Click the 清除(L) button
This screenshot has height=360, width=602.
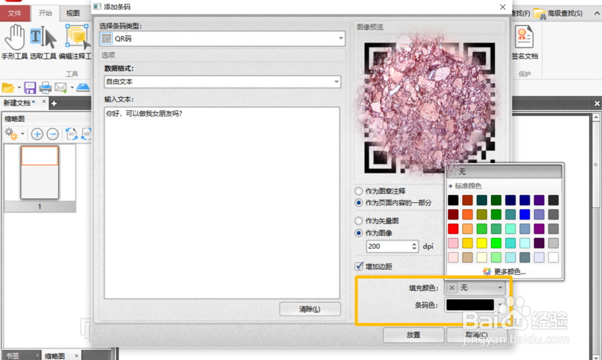[x=310, y=309]
